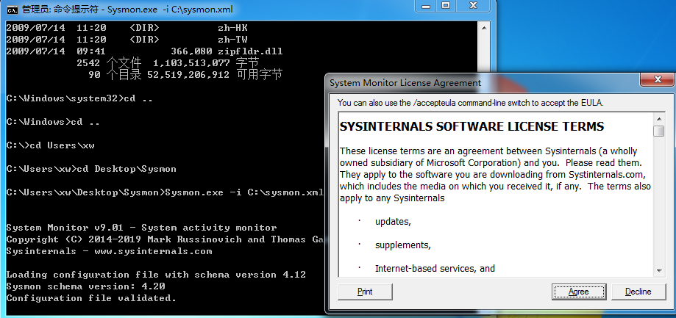Close the System Monitor License Agreement dialog
The height and width of the screenshot is (318, 676).
657,79
